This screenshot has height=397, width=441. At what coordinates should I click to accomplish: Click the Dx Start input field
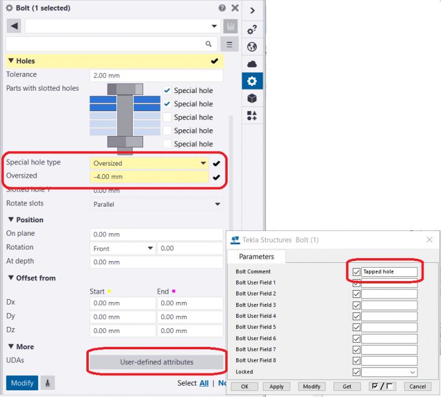tap(123, 303)
